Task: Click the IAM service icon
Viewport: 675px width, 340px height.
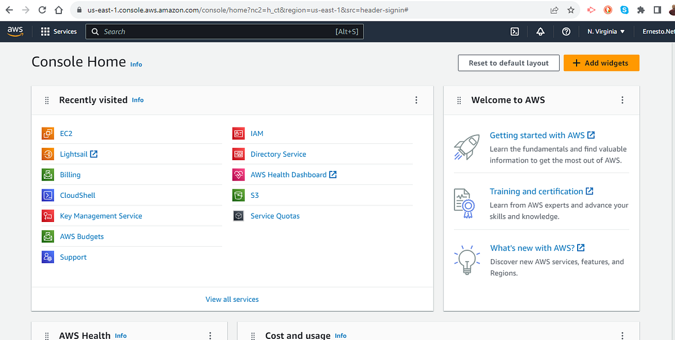Action: tap(238, 133)
